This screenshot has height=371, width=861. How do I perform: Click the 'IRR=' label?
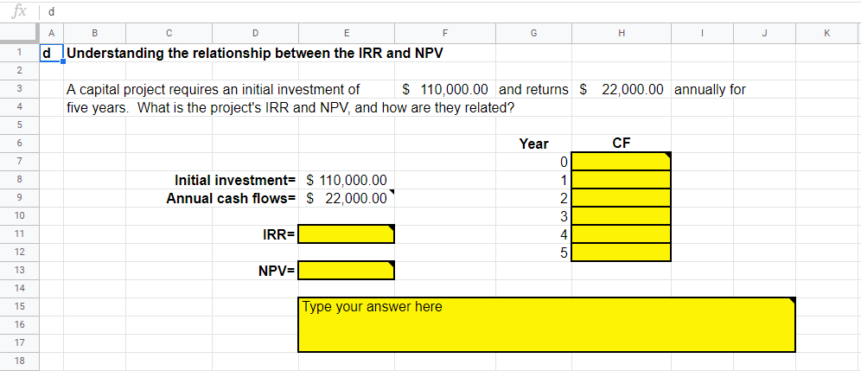tap(279, 234)
